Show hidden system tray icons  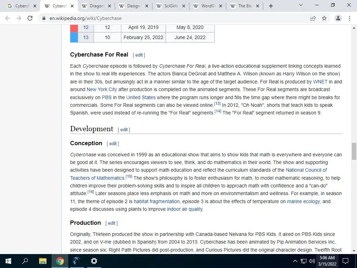click(x=295, y=261)
